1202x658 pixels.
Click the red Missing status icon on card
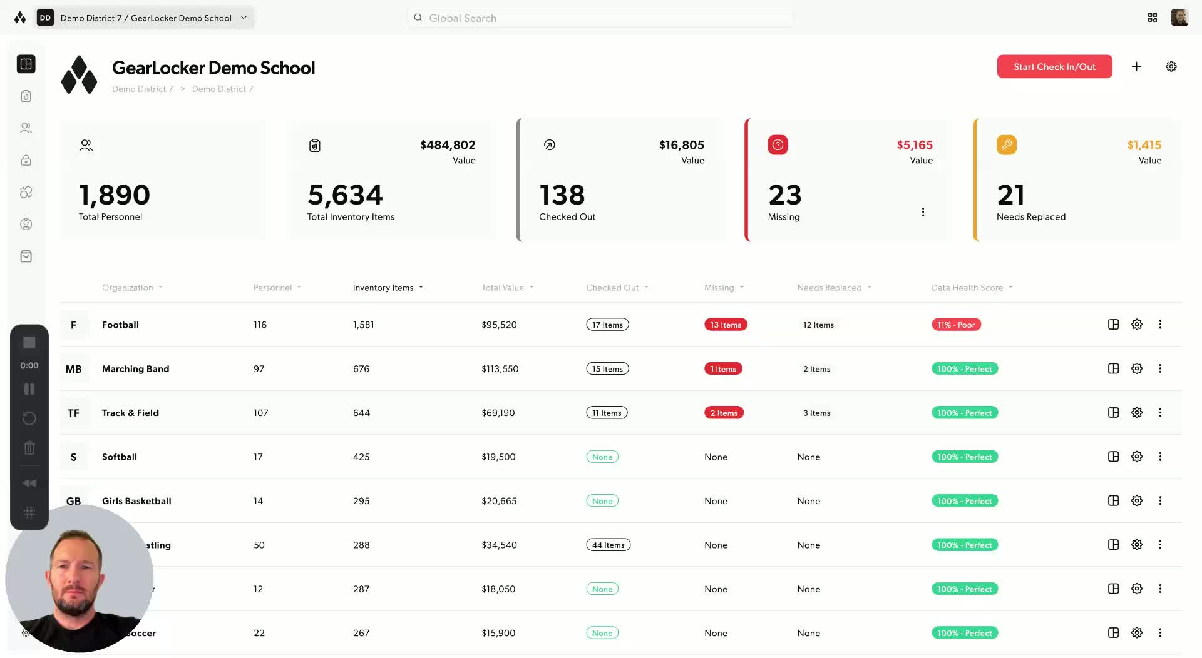778,145
